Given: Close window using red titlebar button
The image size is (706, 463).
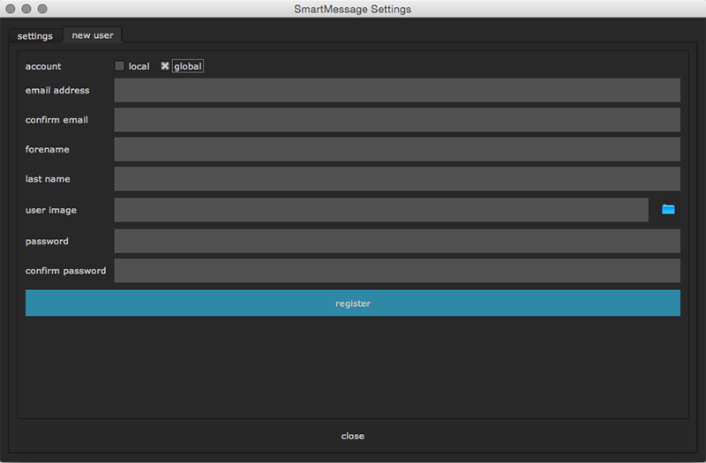Looking at the screenshot, I should (x=11, y=9).
